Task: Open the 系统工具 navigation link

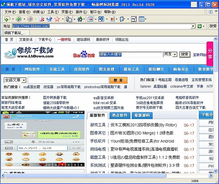Action: point(57,69)
